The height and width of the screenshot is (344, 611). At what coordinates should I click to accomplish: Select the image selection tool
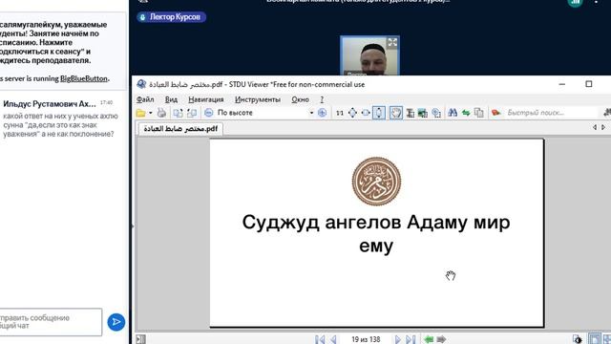click(x=423, y=113)
